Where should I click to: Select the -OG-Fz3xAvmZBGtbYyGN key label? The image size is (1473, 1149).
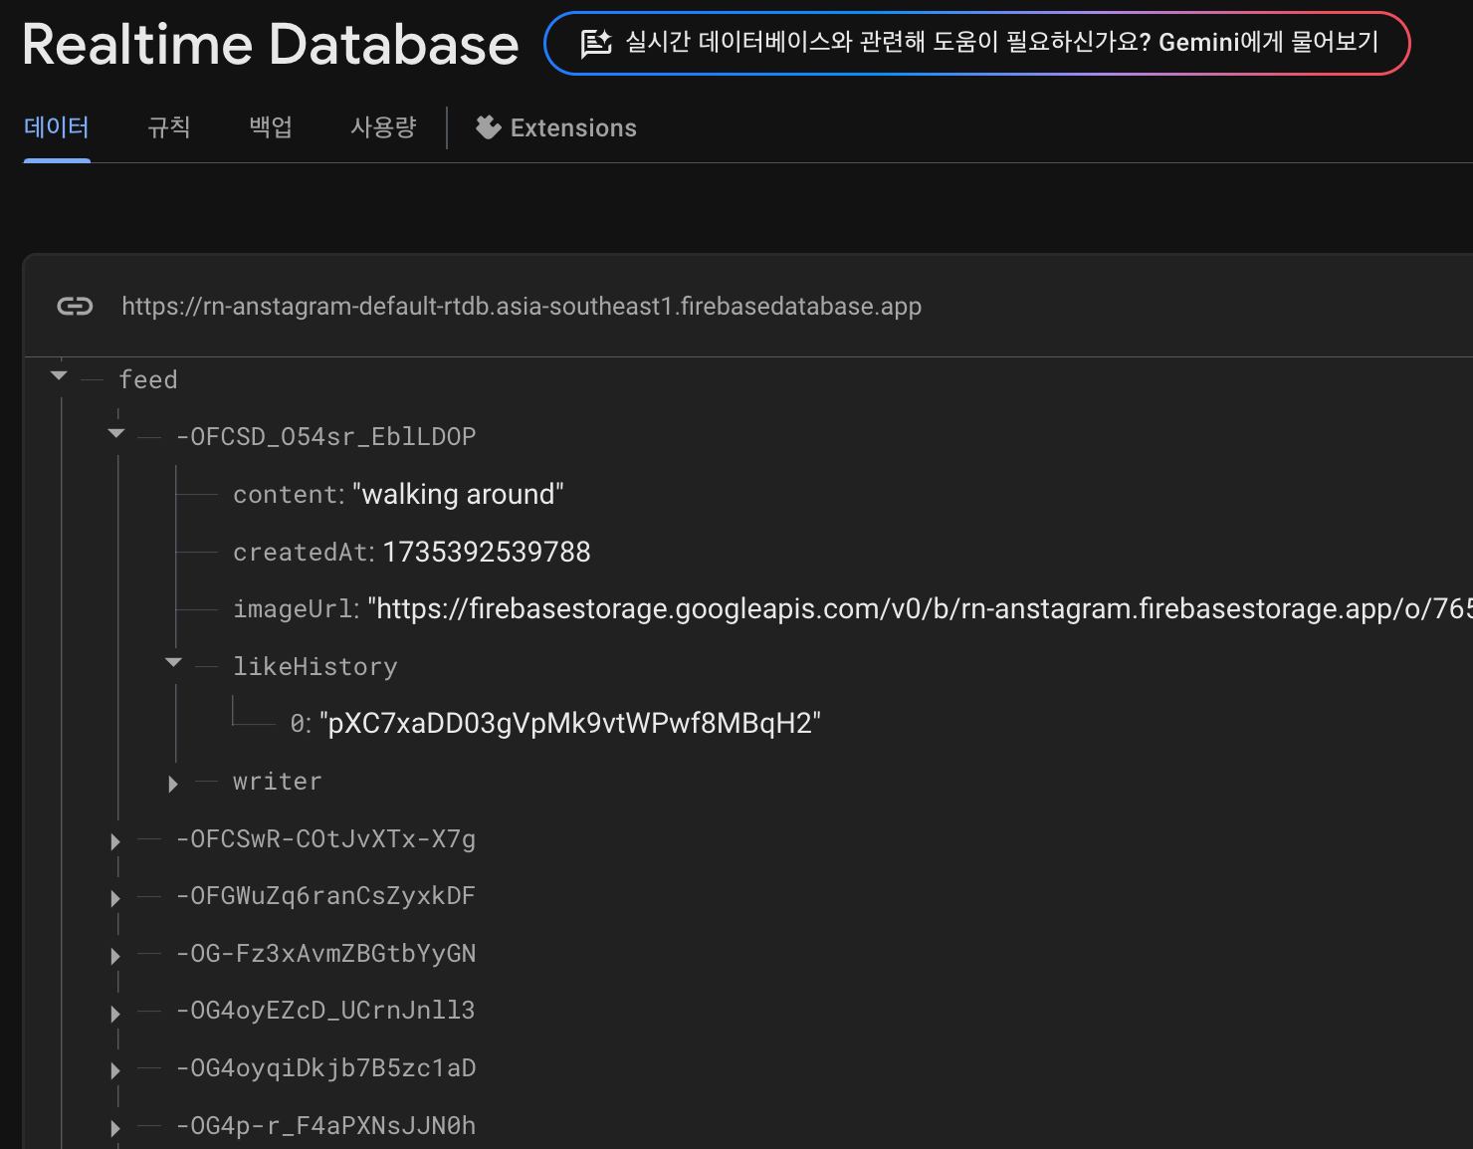[326, 954]
